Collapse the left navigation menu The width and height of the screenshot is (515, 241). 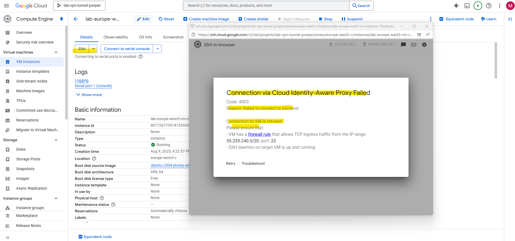tap(7, 237)
